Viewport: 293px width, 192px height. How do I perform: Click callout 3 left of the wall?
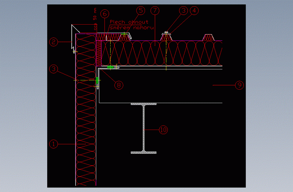click(x=53, y=68)
